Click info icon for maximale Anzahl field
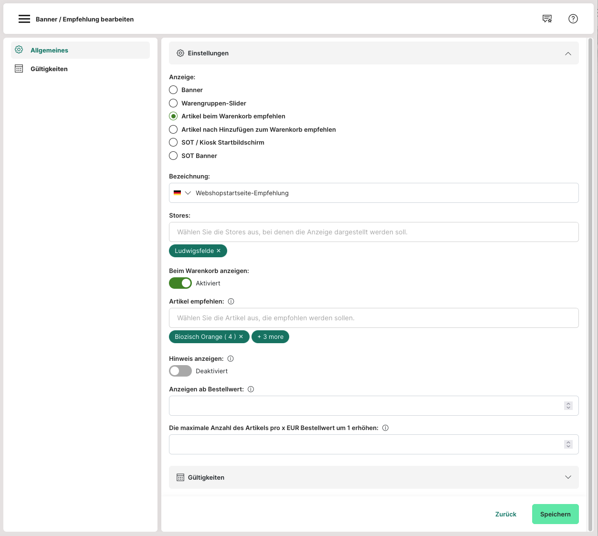Screen dimensions: 598x536 click(x=385, y=428)
